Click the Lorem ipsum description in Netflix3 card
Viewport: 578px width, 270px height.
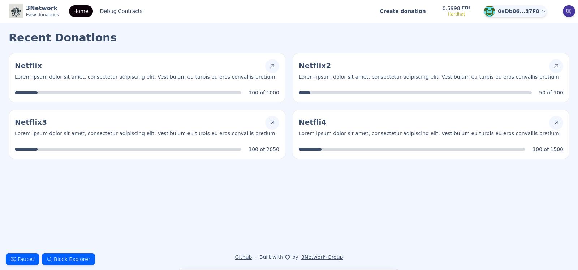pos(146,133)
